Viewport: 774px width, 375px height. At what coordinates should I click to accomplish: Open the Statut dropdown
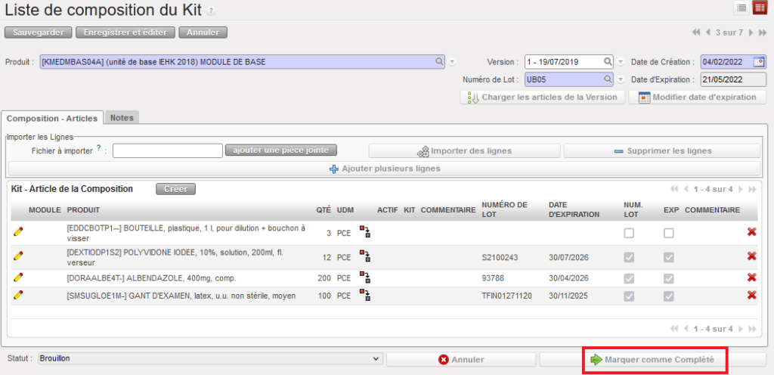210,358
